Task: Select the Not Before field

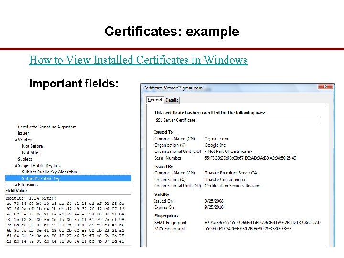Action: [x=32, y=146]
